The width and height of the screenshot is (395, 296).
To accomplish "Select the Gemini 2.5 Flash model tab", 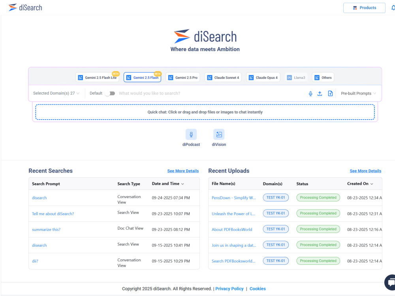I will tap(143, 77).
